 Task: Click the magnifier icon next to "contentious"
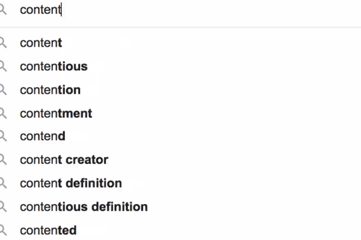[x=2, y=67]
